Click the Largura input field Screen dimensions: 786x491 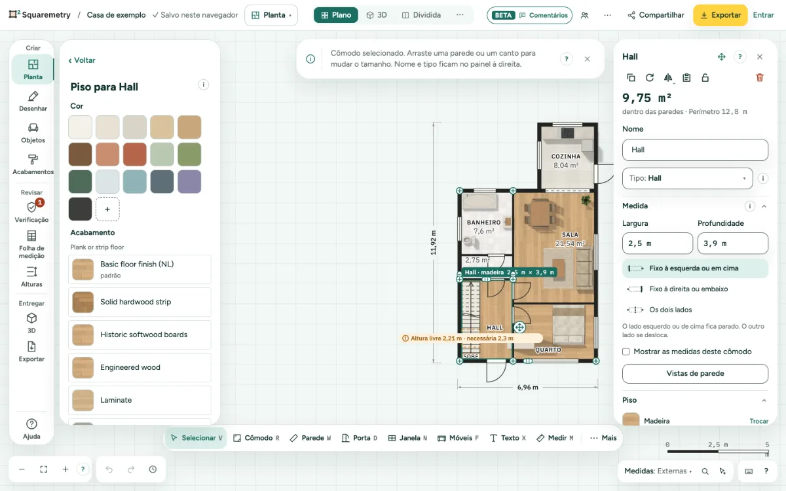pos(658,244)
